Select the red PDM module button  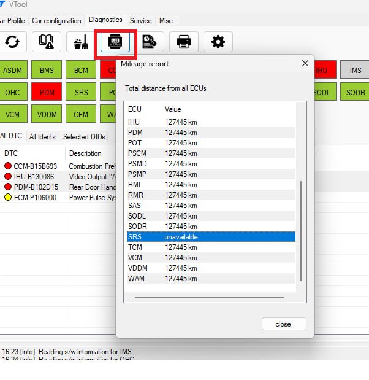point(47,93)
